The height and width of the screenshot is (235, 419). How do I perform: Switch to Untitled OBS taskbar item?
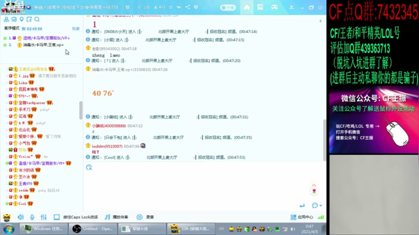[93, 229]
